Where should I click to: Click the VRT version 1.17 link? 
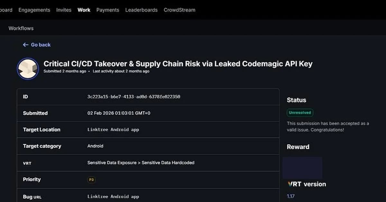[290, 196]
